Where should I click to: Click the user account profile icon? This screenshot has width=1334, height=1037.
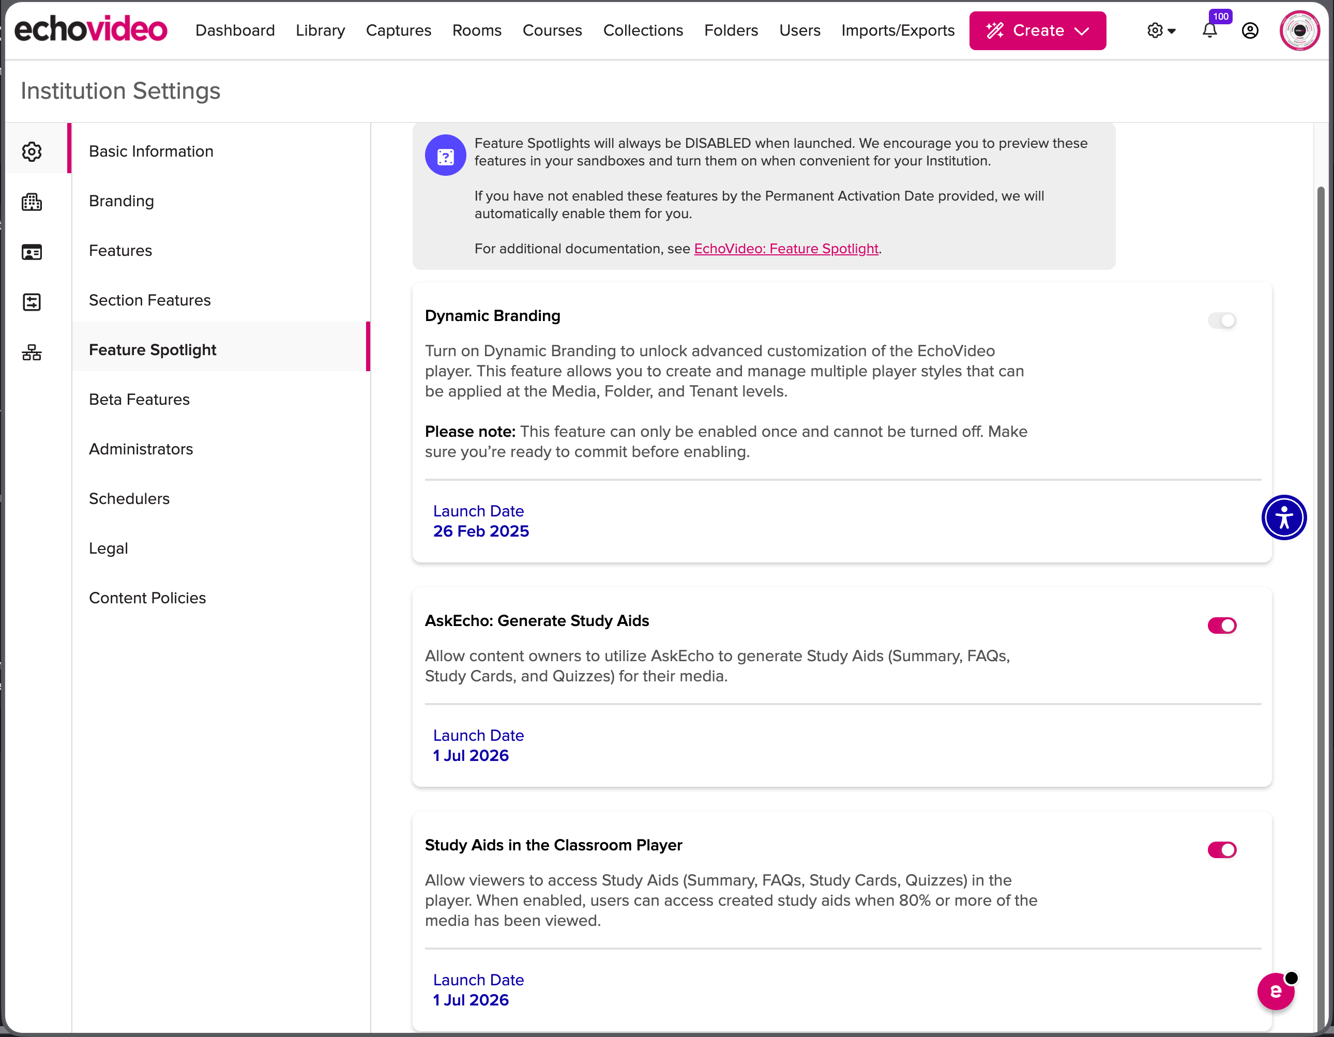(1250, 30)
